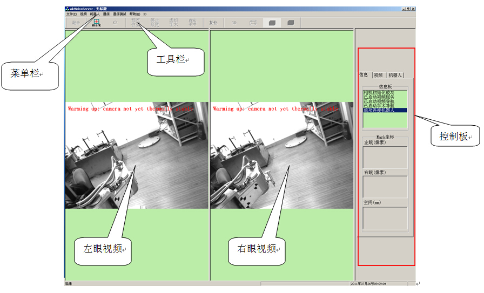Click the rightmost solid cube toolbar icon

coord(291,23)
